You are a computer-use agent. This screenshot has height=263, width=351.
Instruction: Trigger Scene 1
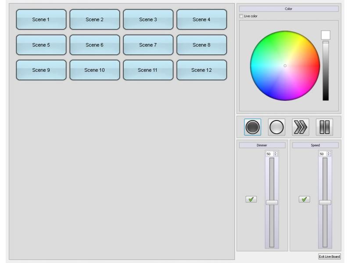click(41, 19)
